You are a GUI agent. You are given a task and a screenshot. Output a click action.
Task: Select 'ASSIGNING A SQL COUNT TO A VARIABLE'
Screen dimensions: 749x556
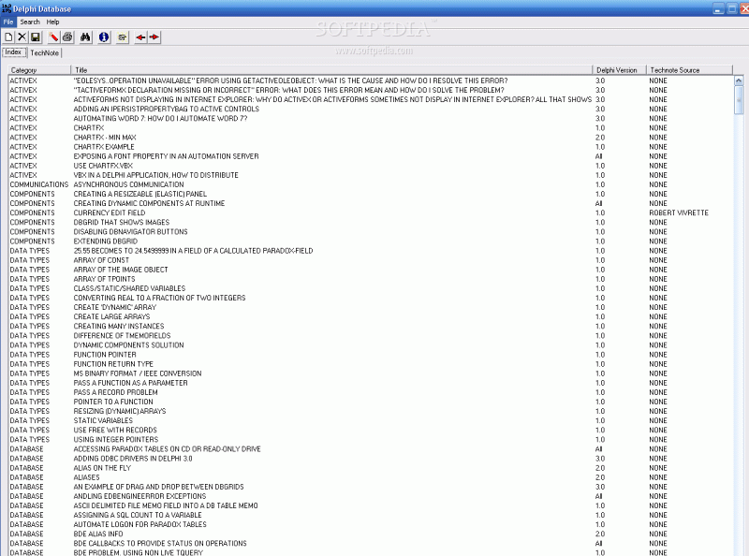371,516
